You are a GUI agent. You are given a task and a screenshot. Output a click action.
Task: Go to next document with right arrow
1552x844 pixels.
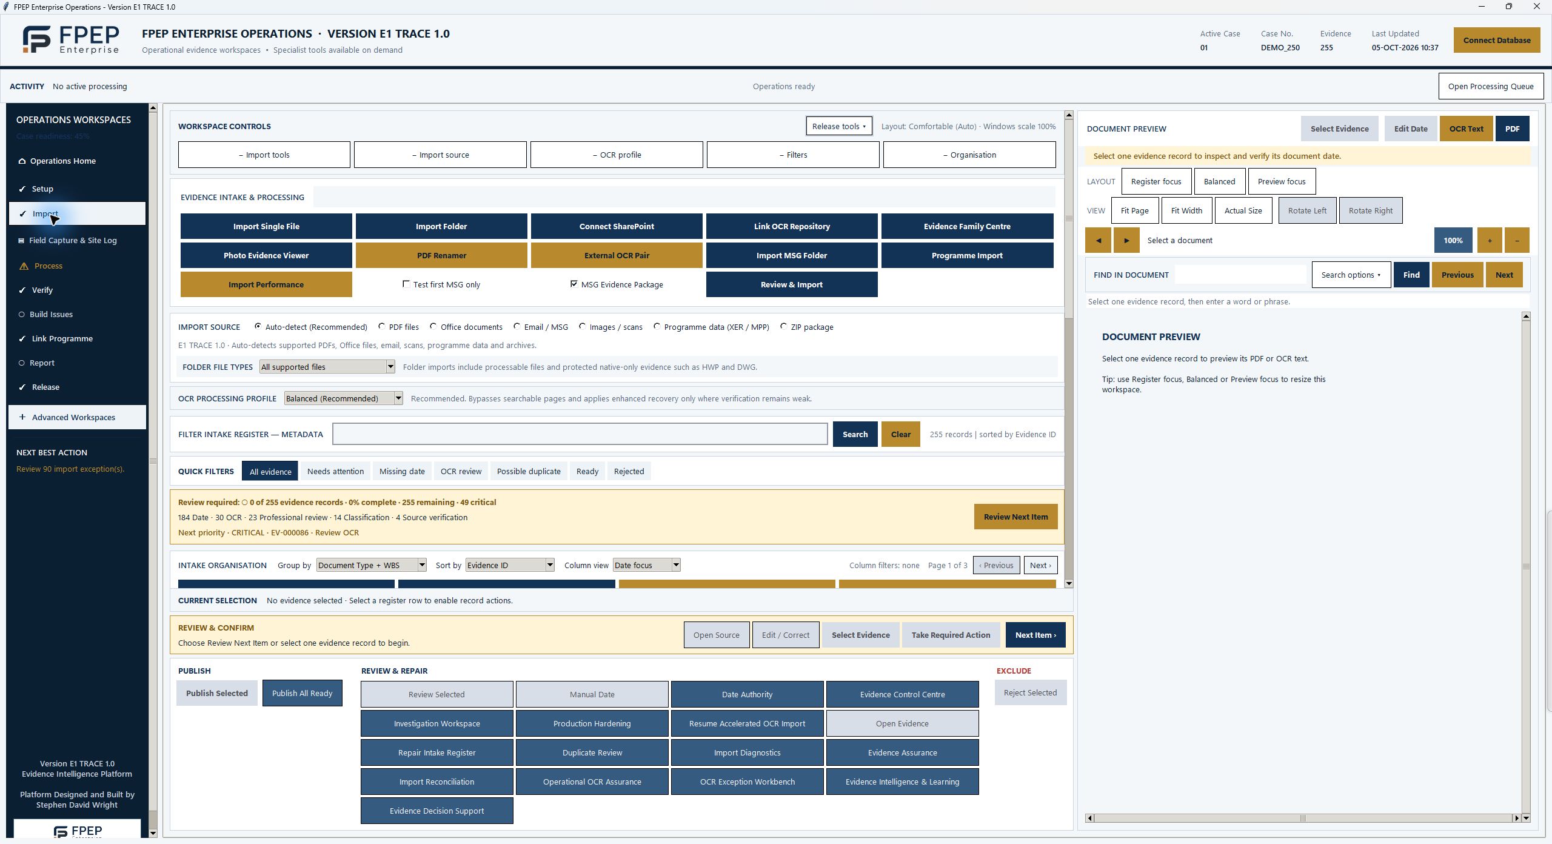point(1126,240)
